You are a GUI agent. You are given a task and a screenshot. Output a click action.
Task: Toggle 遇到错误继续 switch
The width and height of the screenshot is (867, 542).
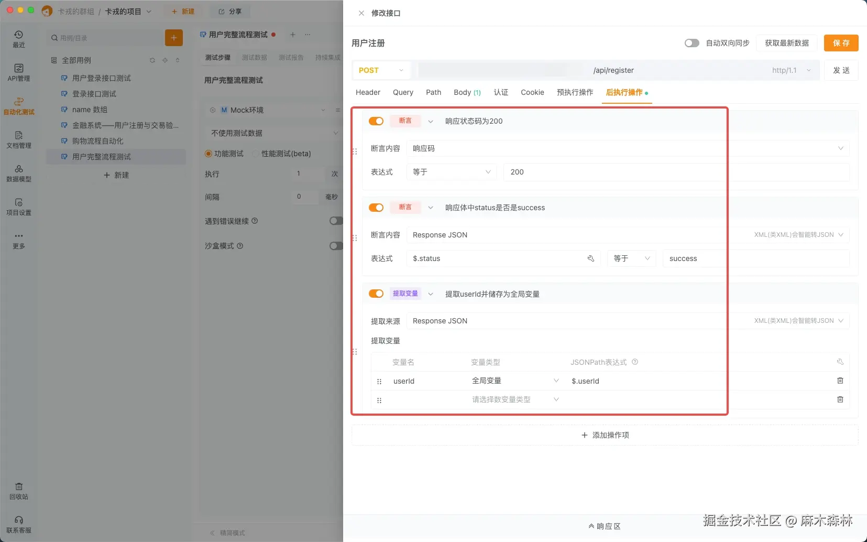336,221
